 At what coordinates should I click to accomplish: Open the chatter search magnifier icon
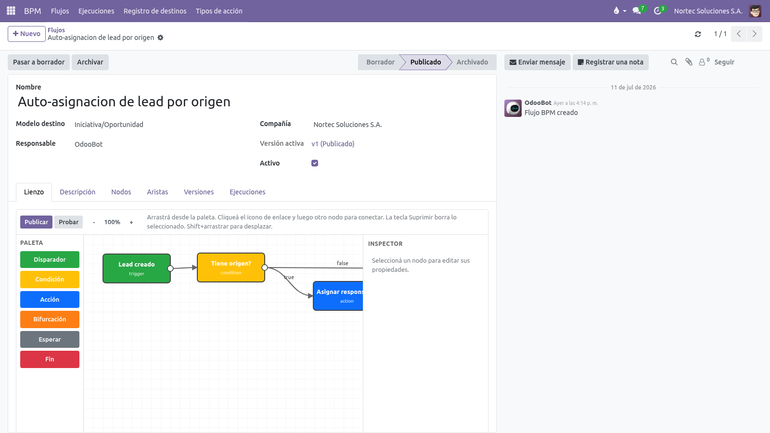(x=674, y=62)
